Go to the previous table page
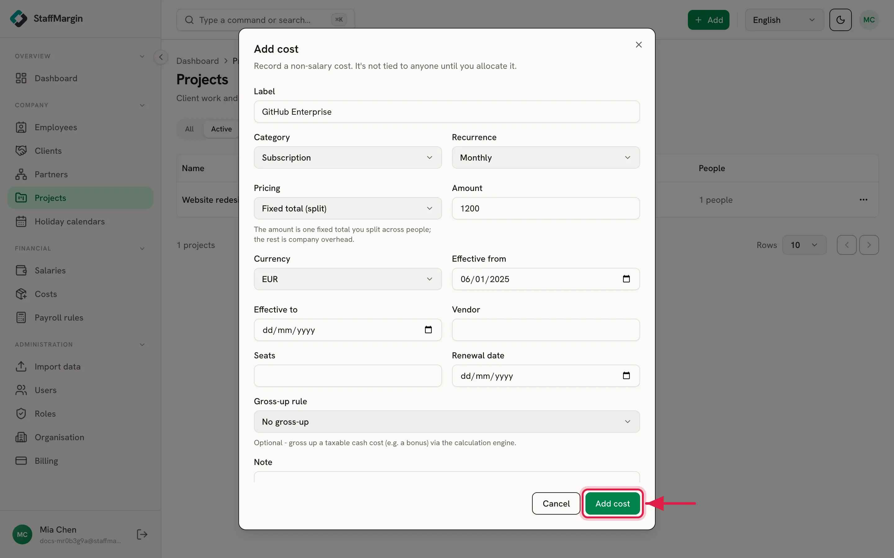This screenshot has width=894, height=558. tap(847, 245)
